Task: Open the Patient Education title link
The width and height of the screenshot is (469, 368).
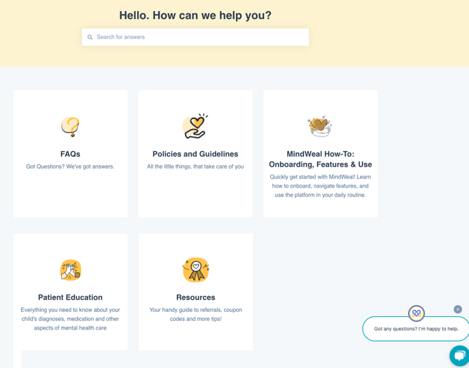Action: click(x=70, y=297)
